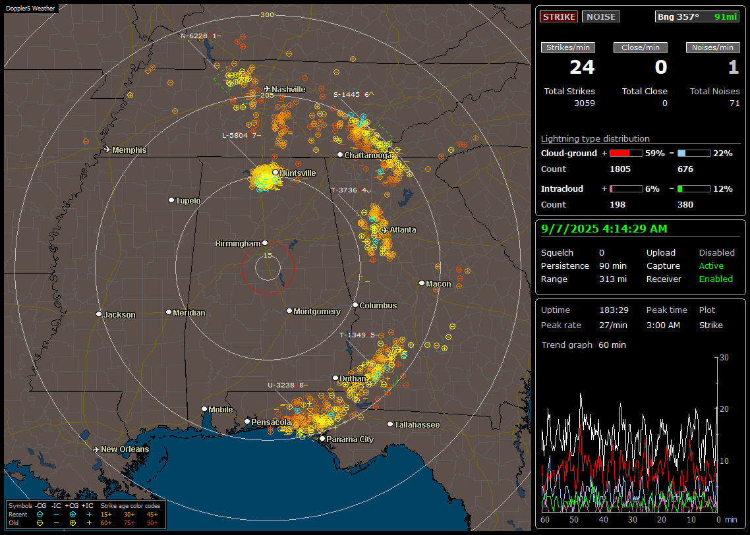
Task: Click the Memphis airport icon
Action: click(x=107, y=150)
